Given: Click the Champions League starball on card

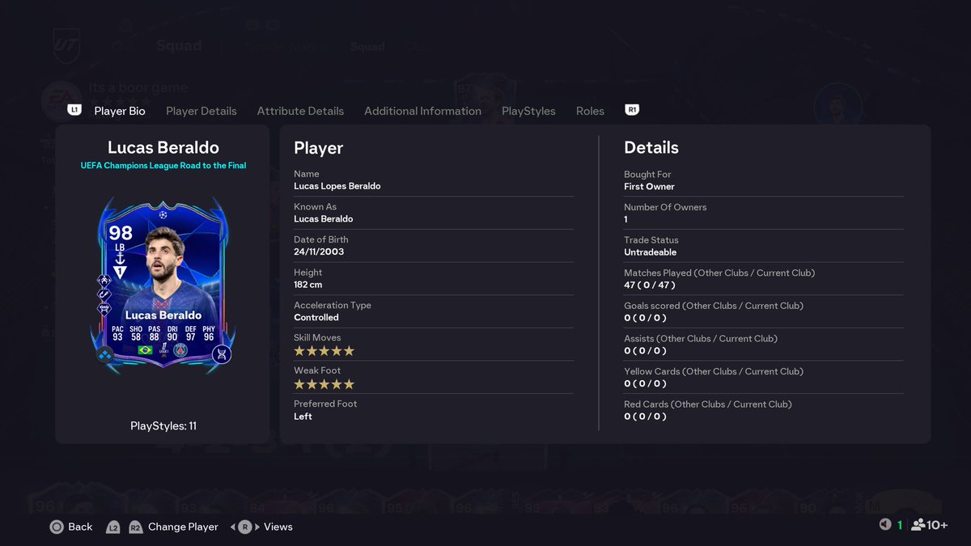Looking at the screenshot, I should pyautogui.click(x=163, y=214).
